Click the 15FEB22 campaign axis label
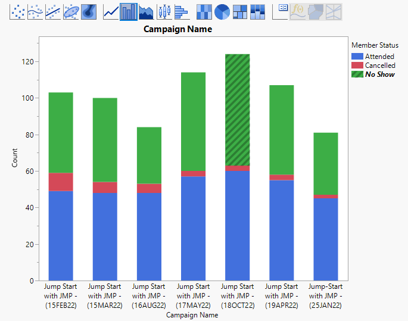The height and width of the screenshot is (321, 408). pos(61,296)
